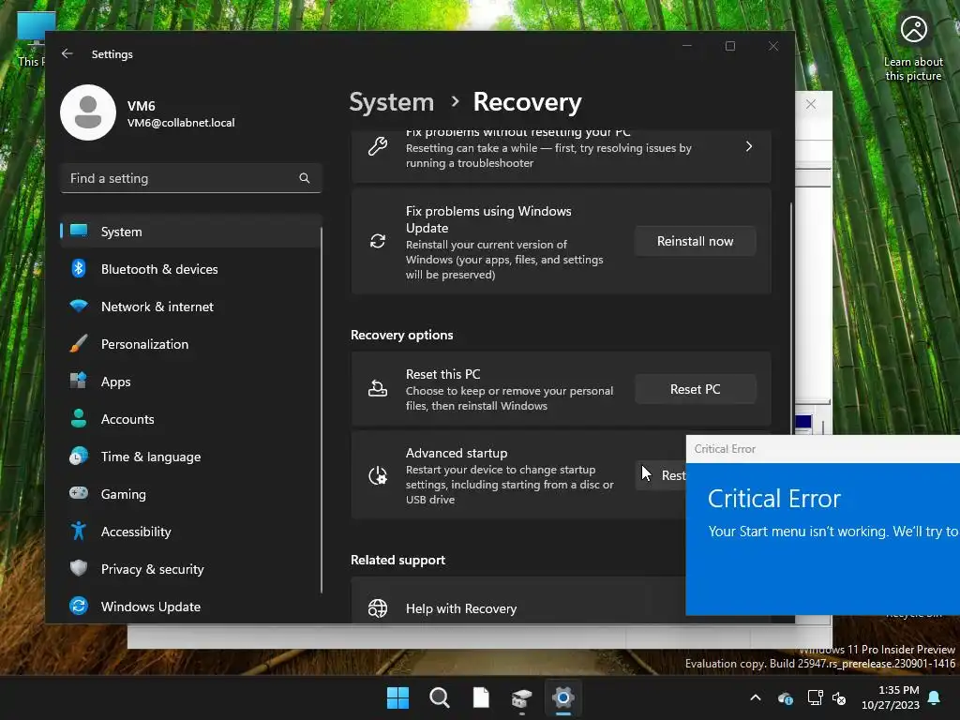Click the Gaming controller icon

pos(79,493)
